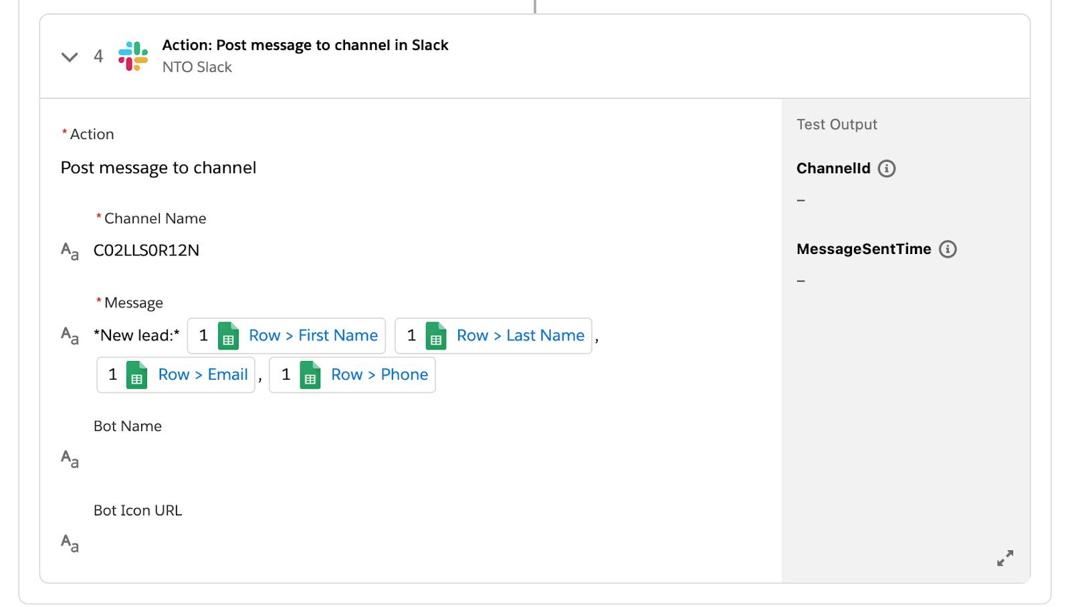Click the Bot Name text-type icon
The height and width of the screenshot is (607, 1070).
click(70, 459)
